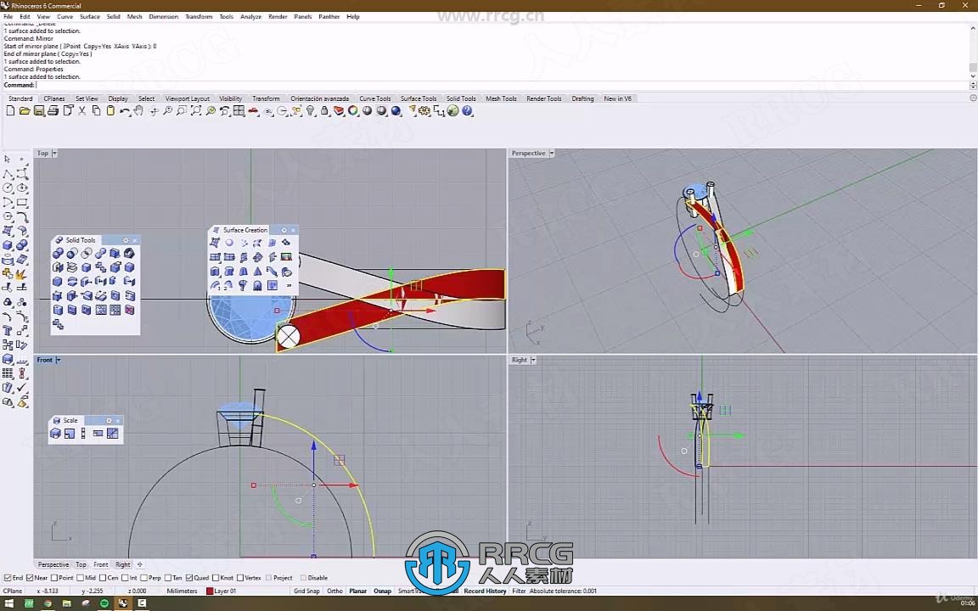Image resolution: width=978 pixels, height=611 pixels.
Task: Switch to the Front viewport tab at bottom
Action: point(100,565)
